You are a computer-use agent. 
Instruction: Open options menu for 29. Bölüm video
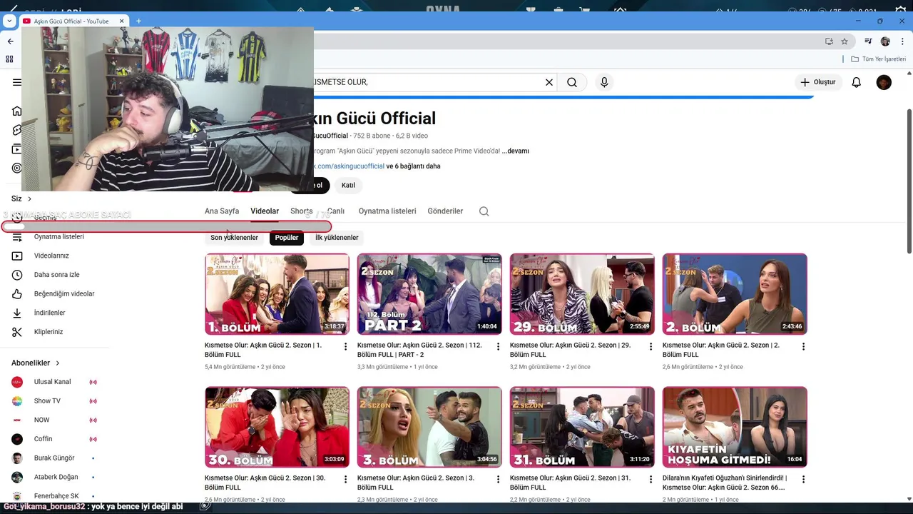coord(651,346)
